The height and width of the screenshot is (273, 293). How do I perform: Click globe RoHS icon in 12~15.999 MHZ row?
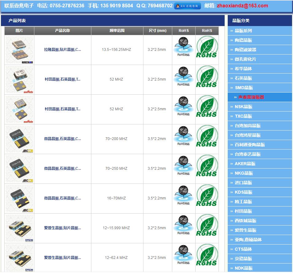(x=184, y=226)
